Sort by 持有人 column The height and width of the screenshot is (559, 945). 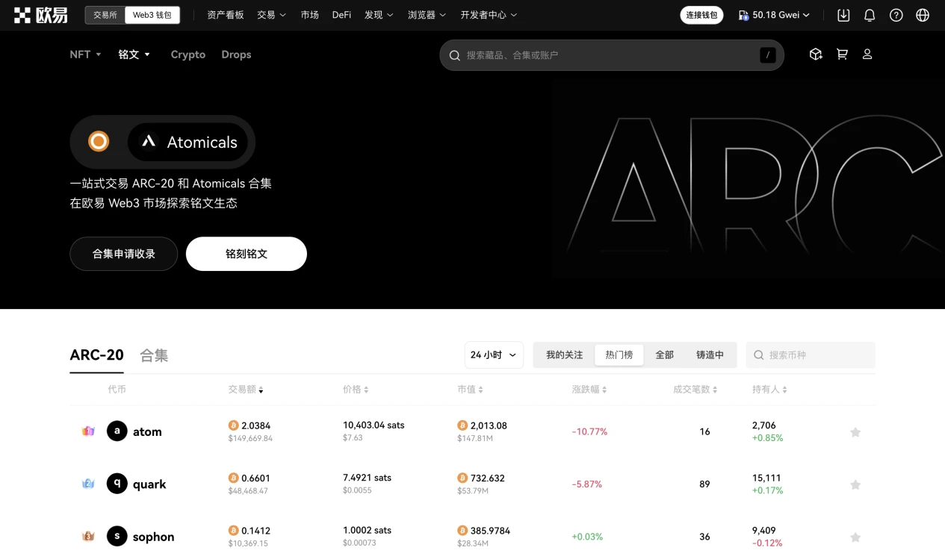(769, 390)
